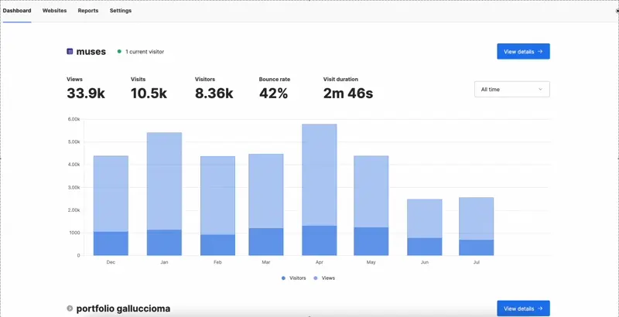Switch to the Dashboard tab

click(x=17, y=11)
